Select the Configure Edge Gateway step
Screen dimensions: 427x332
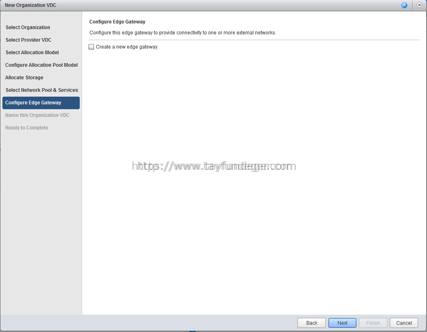click(41, 103)
